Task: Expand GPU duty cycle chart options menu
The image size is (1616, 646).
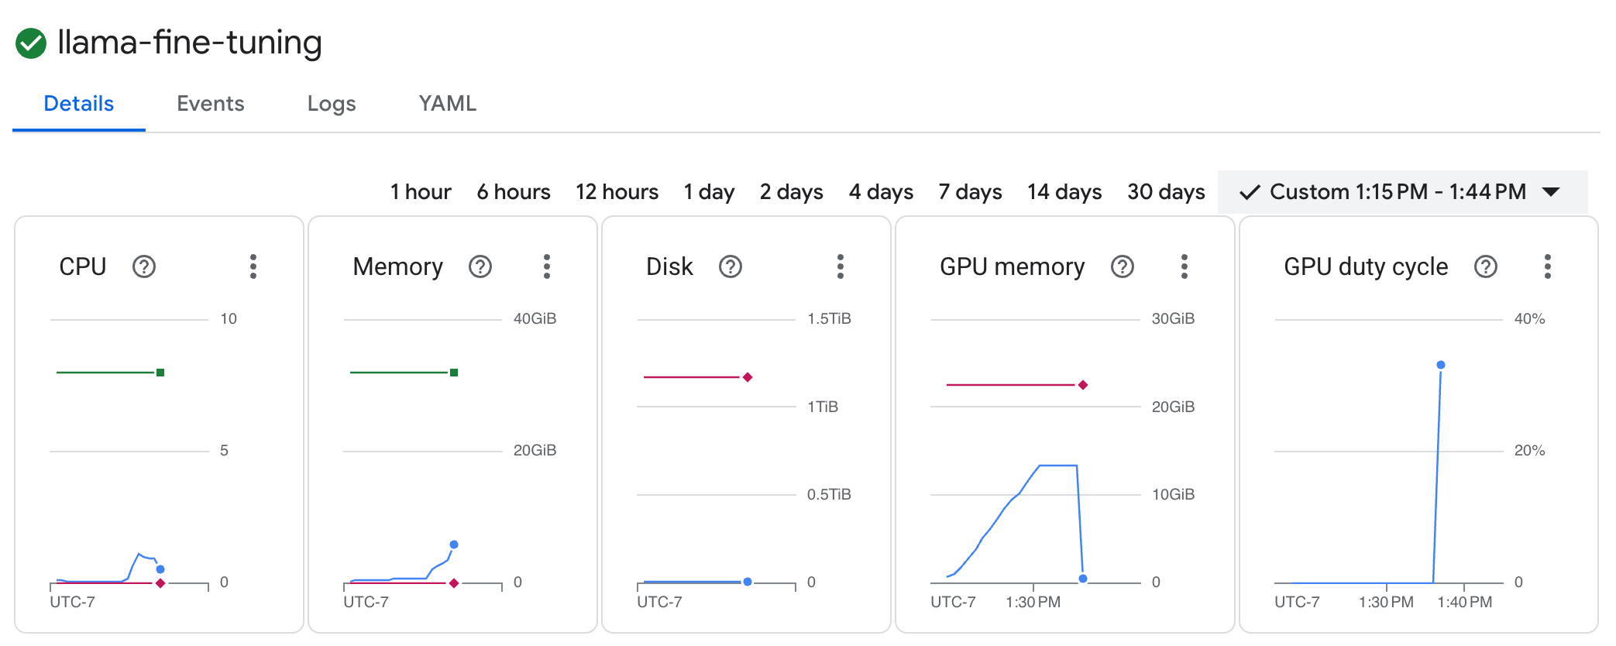Action: tap(1548, 266)
